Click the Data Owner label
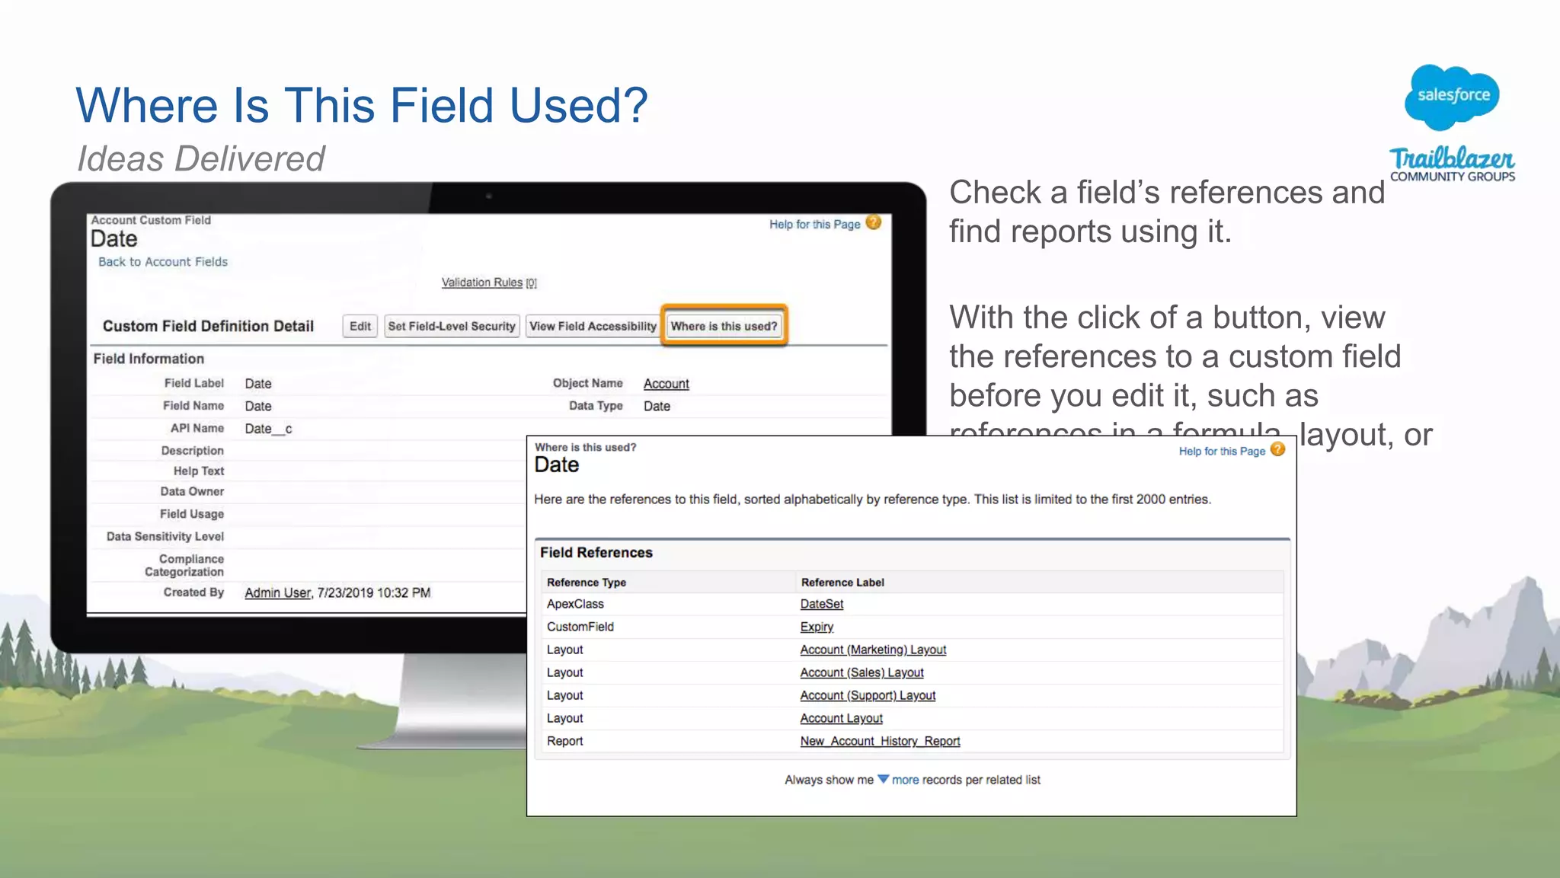This screenshot has width=1560, height=878. pos(192,492)
